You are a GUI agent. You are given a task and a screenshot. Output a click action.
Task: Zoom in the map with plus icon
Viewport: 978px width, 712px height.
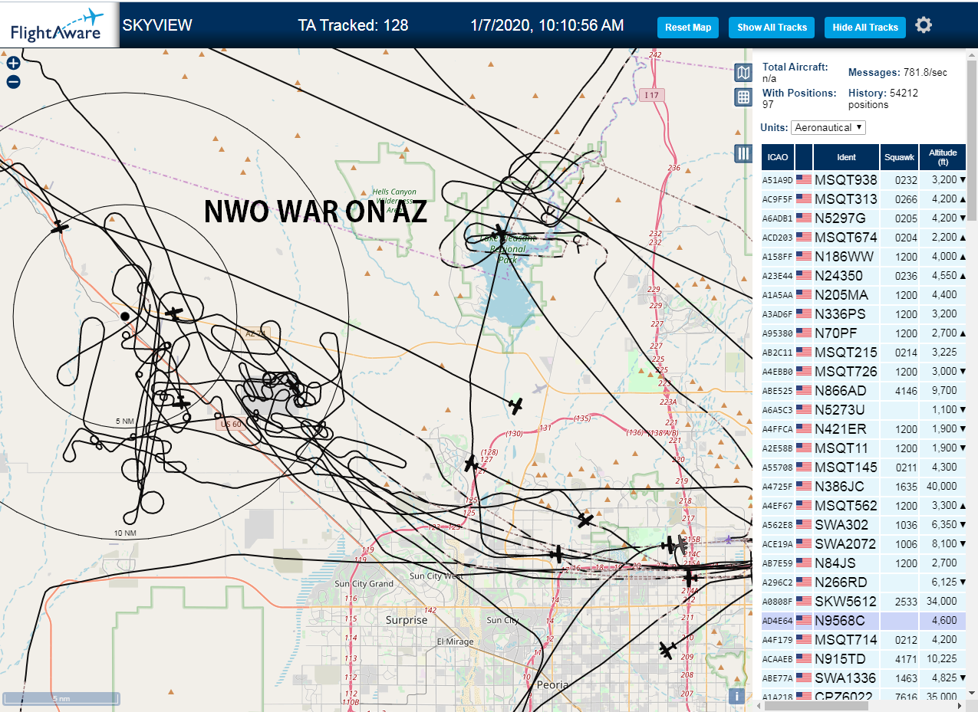coord(13,64)
